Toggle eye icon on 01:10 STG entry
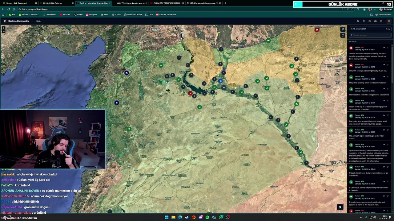Screen dimensions: 394x221 (x=384, y=101)
